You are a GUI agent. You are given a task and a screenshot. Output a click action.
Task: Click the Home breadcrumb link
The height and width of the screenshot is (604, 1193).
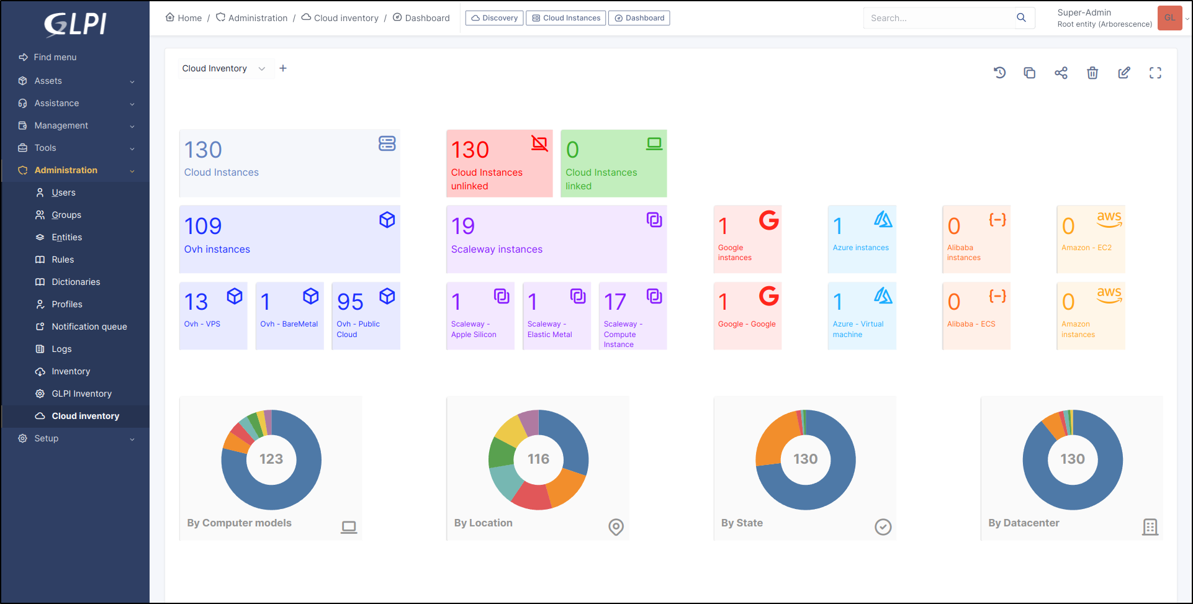click(x=184, y=18)
